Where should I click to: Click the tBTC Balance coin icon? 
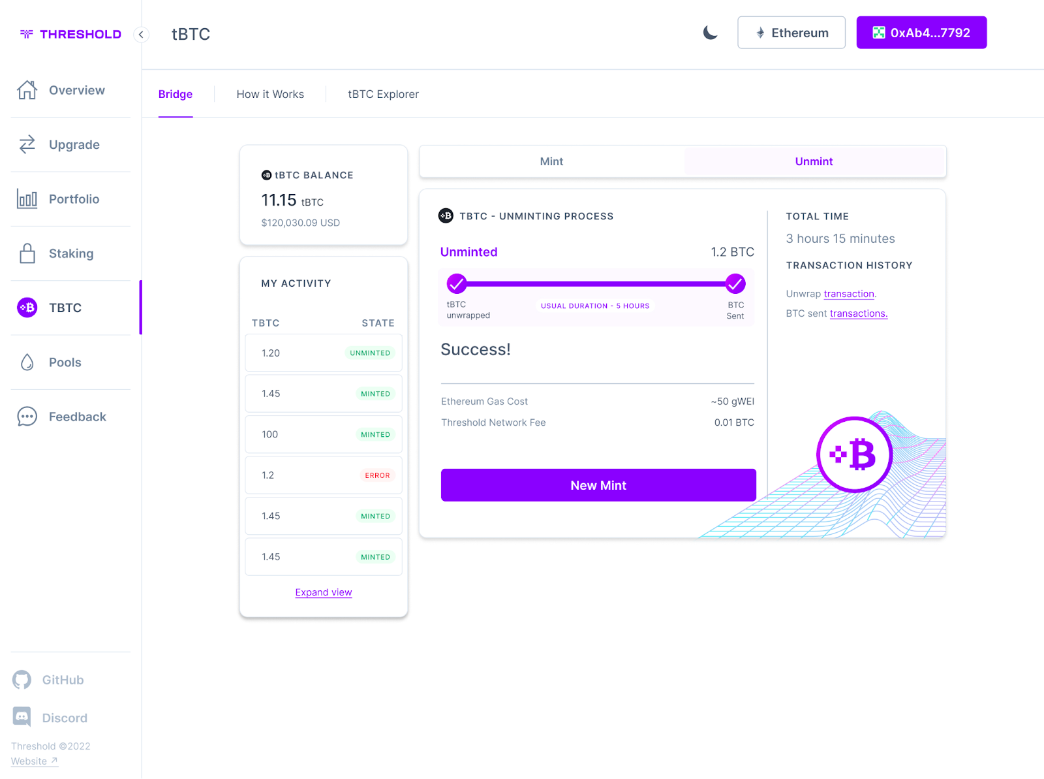[266, 175]
